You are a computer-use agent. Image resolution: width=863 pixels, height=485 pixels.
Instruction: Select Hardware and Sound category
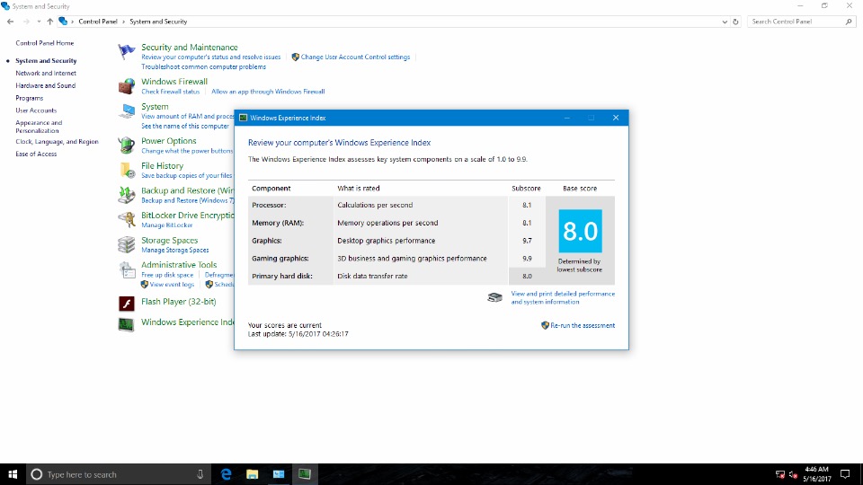[45, 86]
